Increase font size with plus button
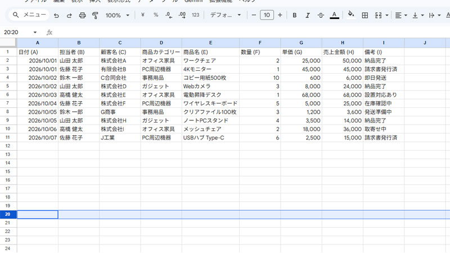Viewport: 450px width, 253px height. 280,15
